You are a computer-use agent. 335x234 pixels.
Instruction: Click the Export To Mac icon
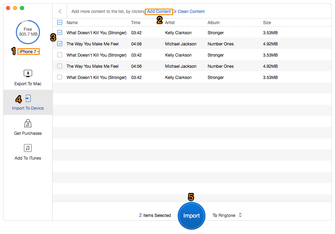click(x=28, y=74)
